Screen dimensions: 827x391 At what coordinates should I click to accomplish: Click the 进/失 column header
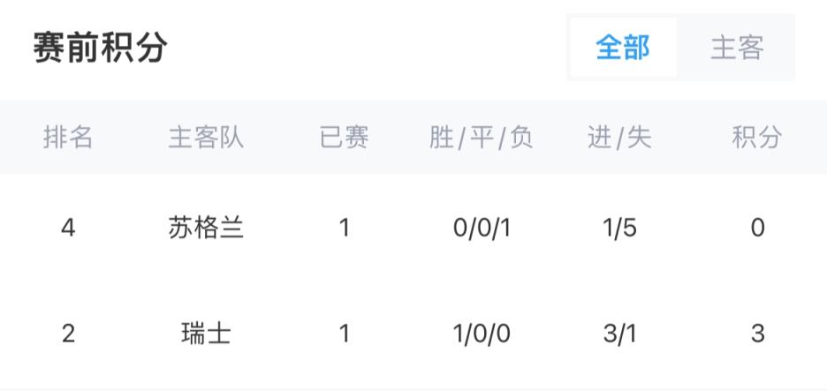[619, 138]
